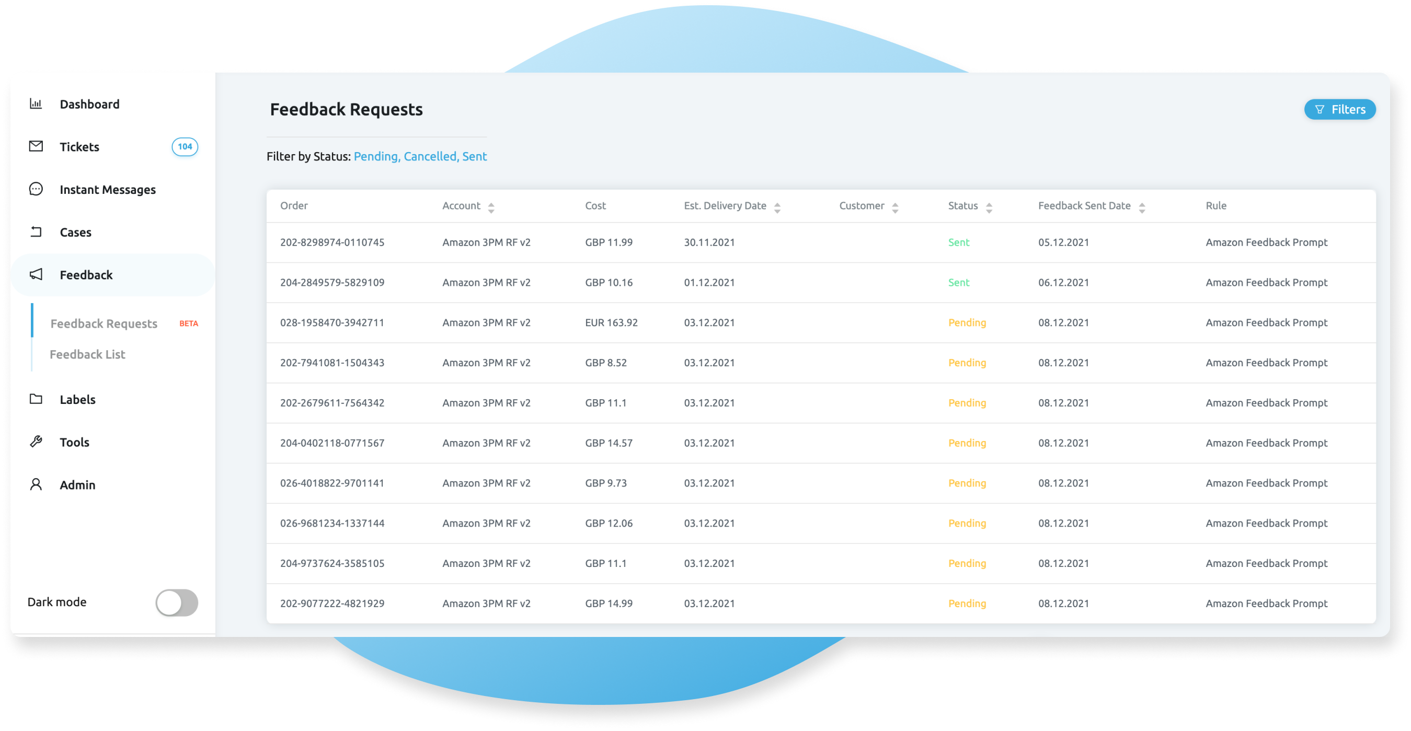Viewport: 1411px width, 731px height.
Task: Click the cost GBP 11.99
Action: pos(609,242)
